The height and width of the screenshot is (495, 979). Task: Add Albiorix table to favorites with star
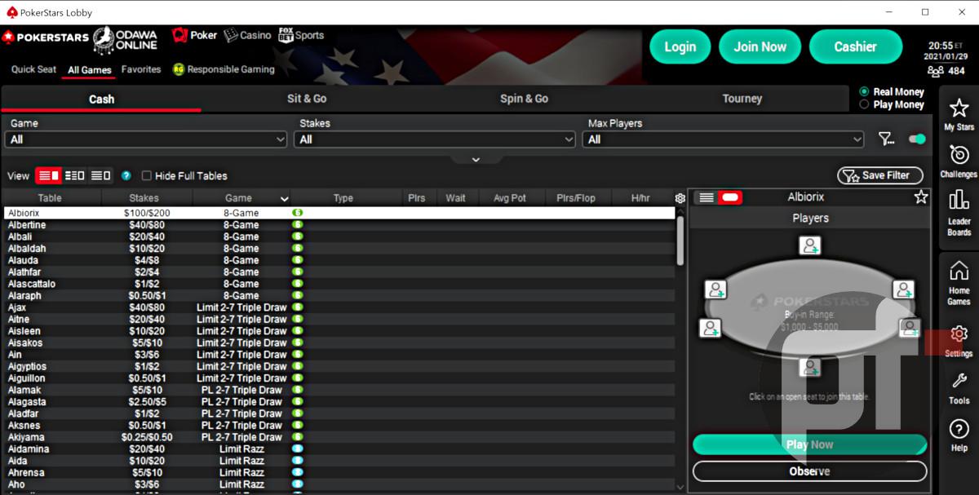(921, 197)
